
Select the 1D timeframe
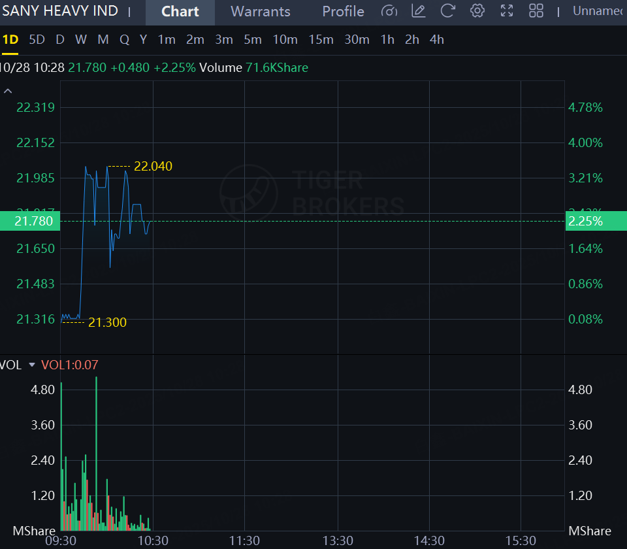(x=10, y=40)
